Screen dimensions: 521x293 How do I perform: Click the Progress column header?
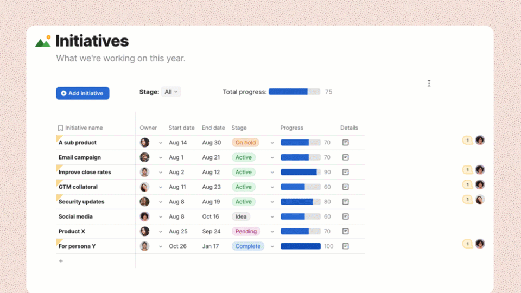(x=291, y=128)
